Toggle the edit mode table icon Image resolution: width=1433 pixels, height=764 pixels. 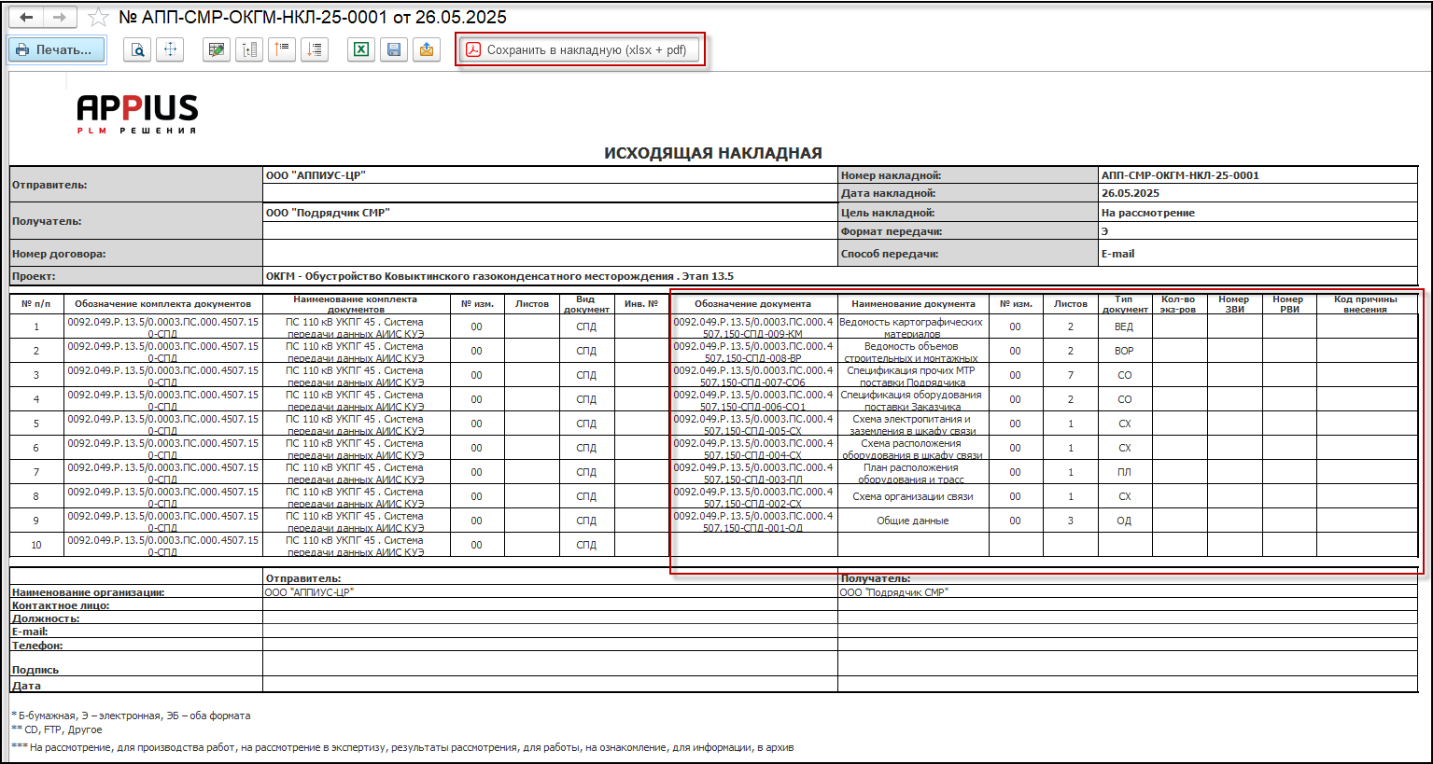pyautogui.click(x=217, y=50)
